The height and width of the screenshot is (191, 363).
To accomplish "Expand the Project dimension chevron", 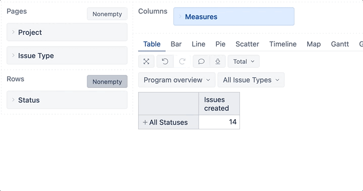I will click(x=13, y=32).
